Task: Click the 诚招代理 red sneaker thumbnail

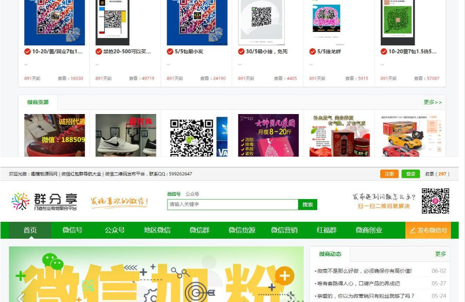Action: (55, 135)
